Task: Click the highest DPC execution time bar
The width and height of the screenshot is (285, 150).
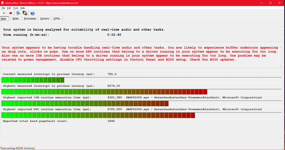Action: (x=142, y=115)
